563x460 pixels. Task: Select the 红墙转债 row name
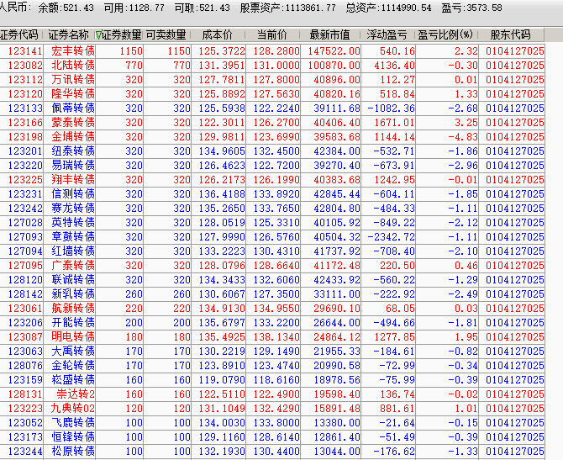click(73, 251)
